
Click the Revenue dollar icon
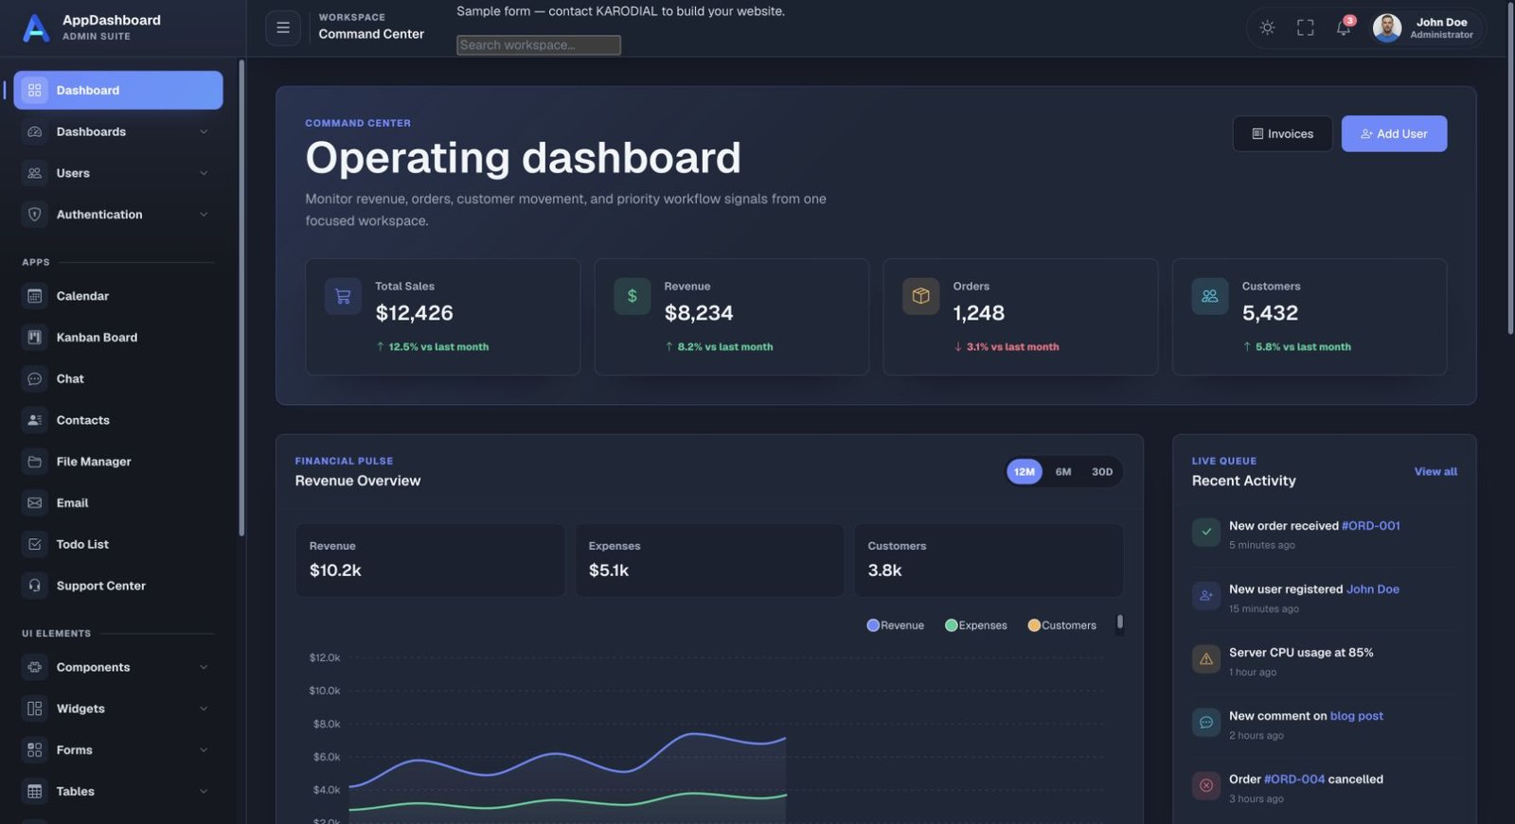(x=632, y=296)
